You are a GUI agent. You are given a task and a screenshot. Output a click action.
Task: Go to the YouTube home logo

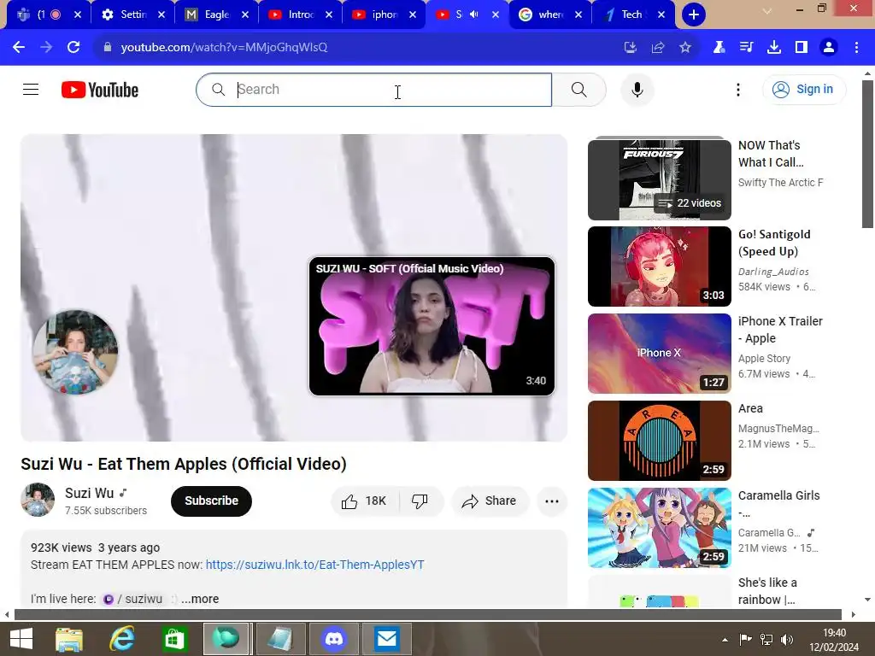[x=100, y=90]
